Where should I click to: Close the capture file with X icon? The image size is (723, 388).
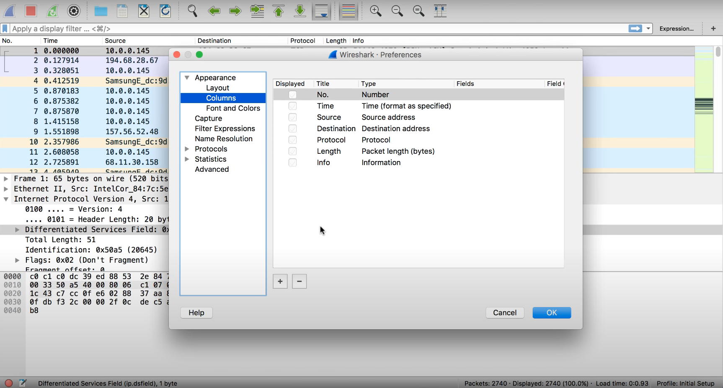[144, 11]
